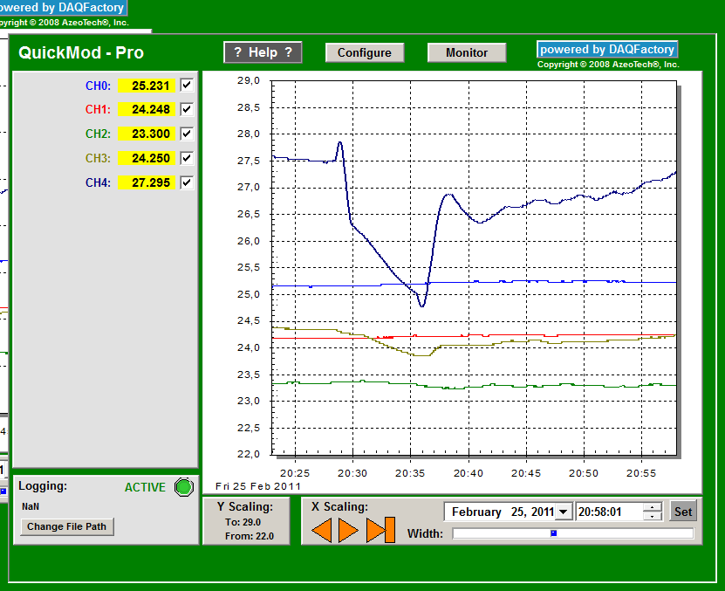The height and width of the screenshot is (591, 725).
Task: Disable the CH2 trace checkbox
Action: 186,134
